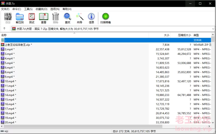Select file 14.mp4
216x134 pixels.
pyautogui.click(x=106, y=95)
